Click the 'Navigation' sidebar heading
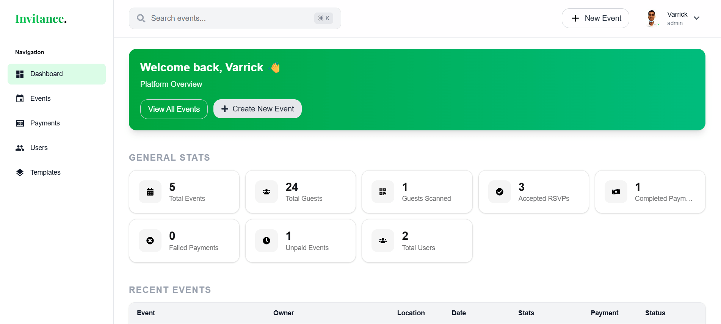The image size is (721, 324). pos(30,52)
